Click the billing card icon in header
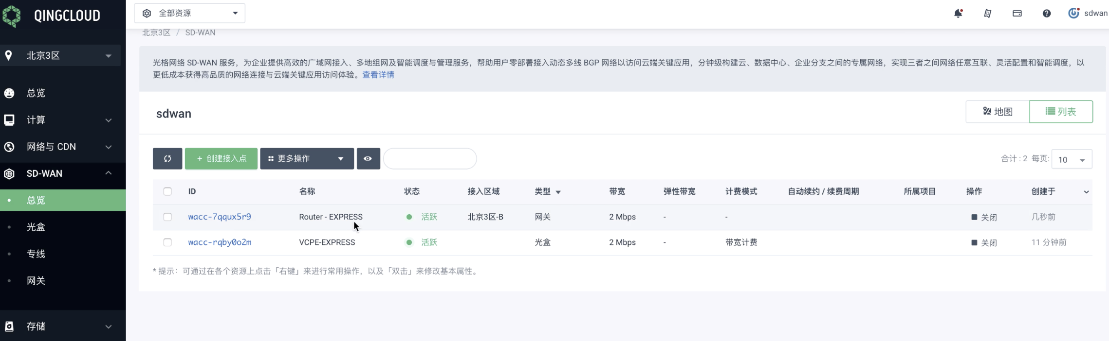The width and height of the screenshot is (1109, 341). pos(1017,14)
